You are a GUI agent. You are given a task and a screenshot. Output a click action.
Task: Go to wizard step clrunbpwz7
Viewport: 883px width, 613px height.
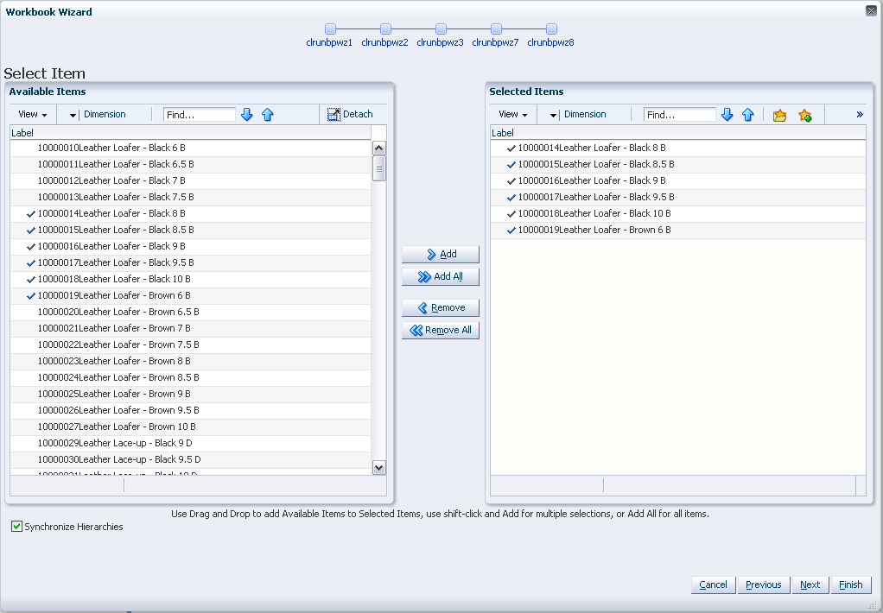496,28
